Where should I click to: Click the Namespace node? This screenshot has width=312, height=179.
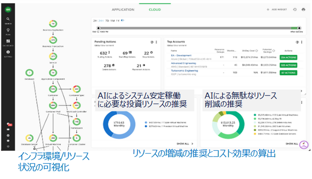point(77,121)
